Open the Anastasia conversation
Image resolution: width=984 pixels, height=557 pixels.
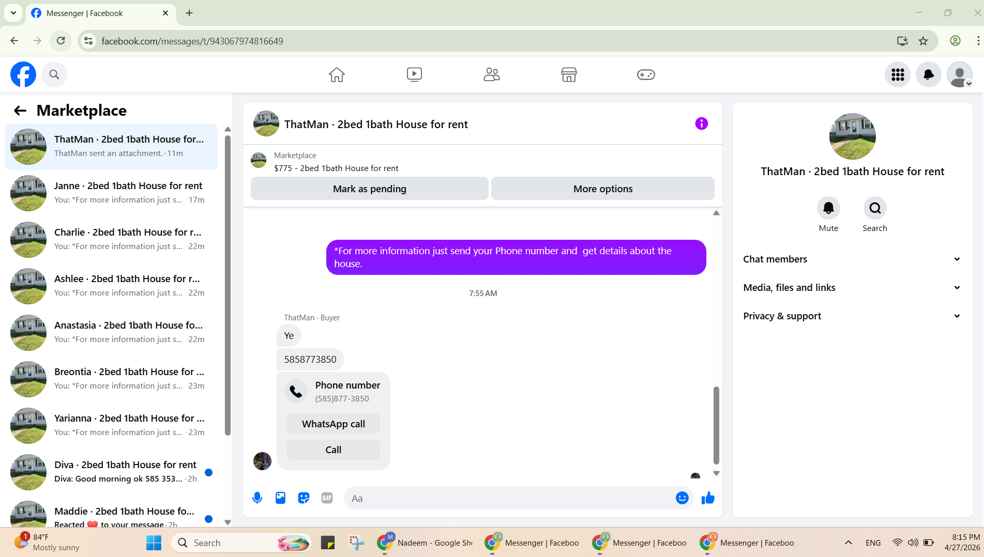[x=111, y=333]
